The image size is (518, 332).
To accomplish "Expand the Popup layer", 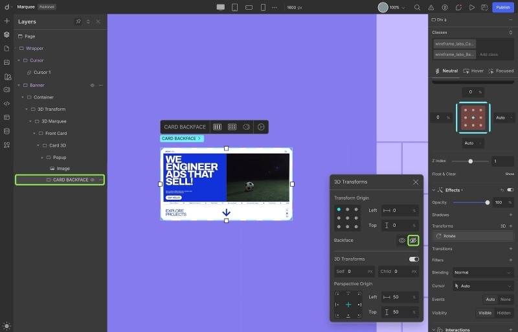I will 42,157.
